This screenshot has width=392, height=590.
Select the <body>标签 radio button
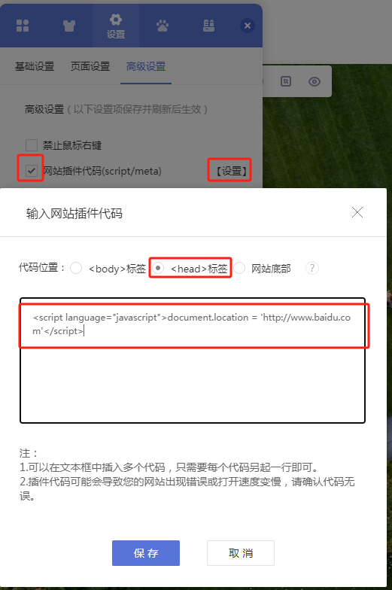coord(76,268)
